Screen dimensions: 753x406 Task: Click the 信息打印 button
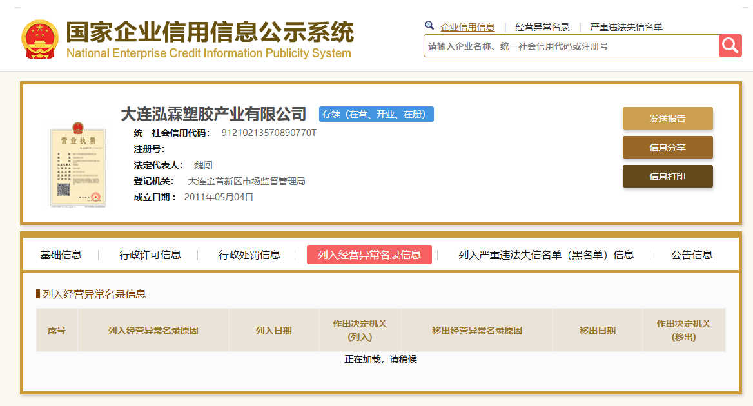click(667, 176)
